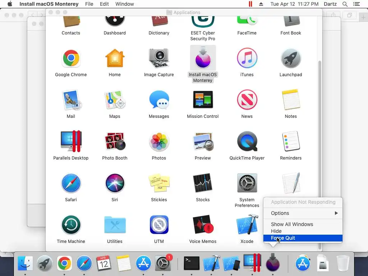Open the Mail app icon
Image resolution: width=368 pixels, height=276 pixels.
71,100
